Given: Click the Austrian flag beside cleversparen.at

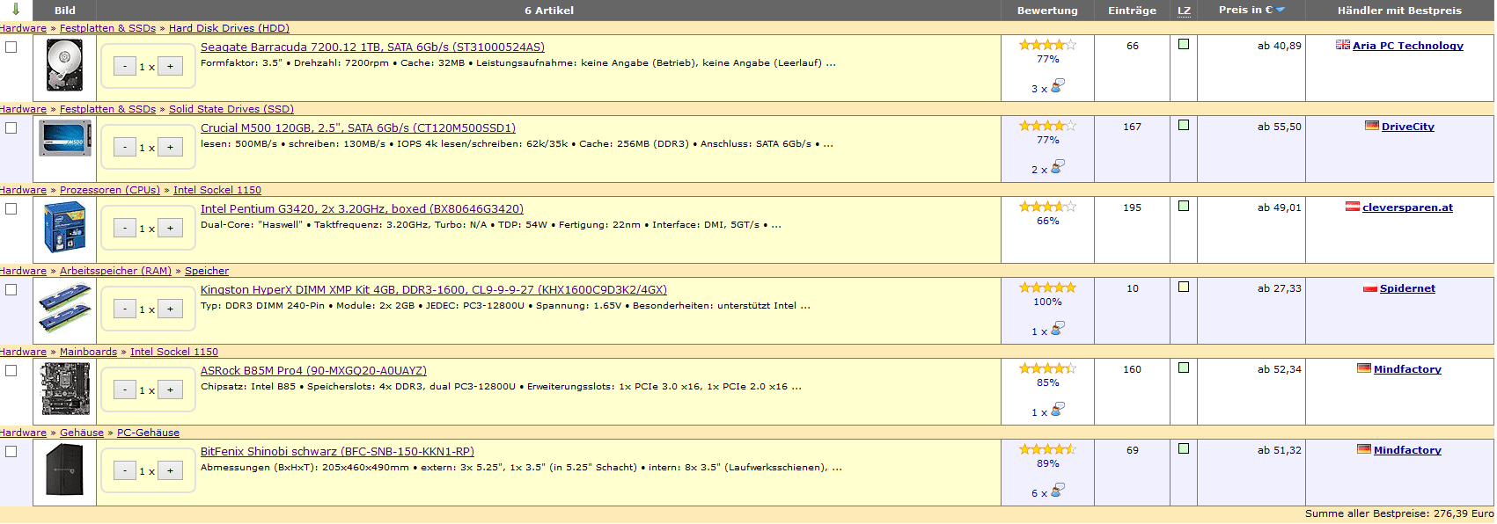Looking at the screenshot, I should [1353, 207].
